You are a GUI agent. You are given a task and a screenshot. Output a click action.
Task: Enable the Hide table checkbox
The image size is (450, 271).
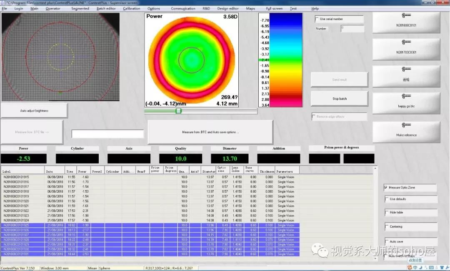pos(386,212)
